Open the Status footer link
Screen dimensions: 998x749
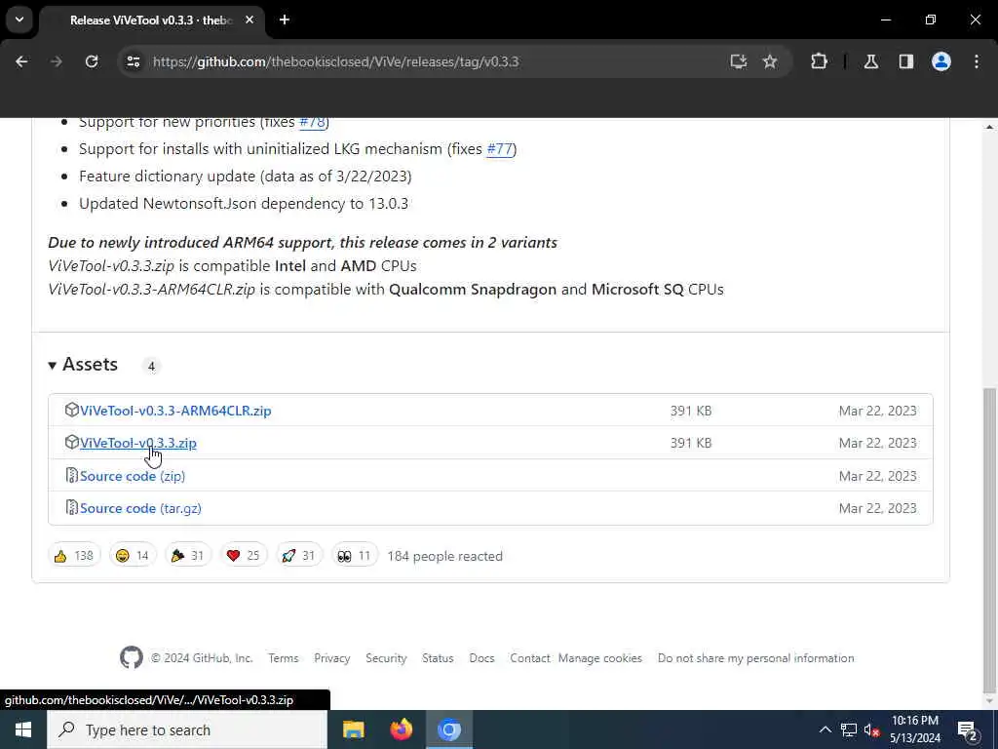pyautogui.click(x=438, y=658)
